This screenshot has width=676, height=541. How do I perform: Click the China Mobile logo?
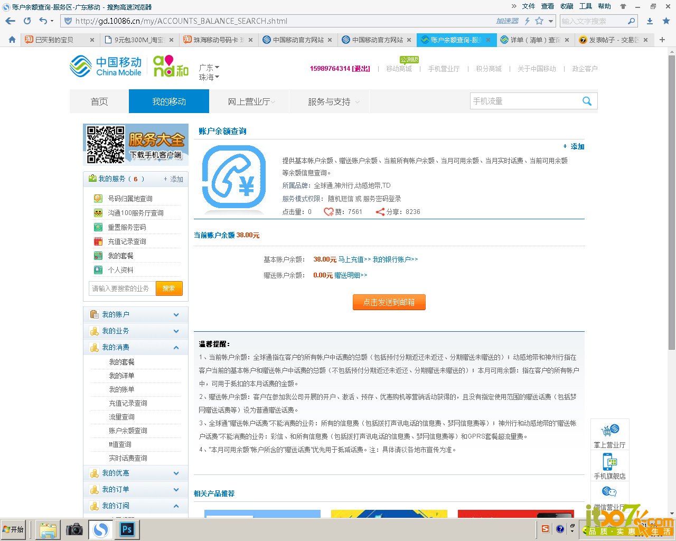[x=106, y=67]
